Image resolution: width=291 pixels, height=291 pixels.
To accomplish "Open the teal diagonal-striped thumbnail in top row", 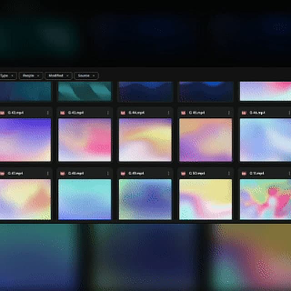I will pyautogui.click(x=85, y=91).
